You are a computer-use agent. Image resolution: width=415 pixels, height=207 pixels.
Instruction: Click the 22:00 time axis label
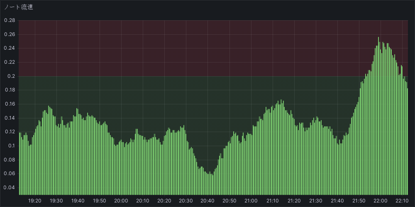[381, 201]
